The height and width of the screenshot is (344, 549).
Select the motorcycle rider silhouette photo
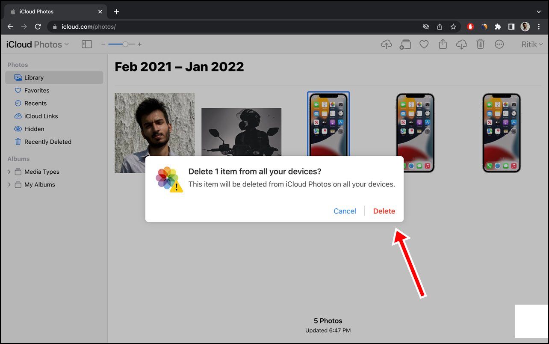tap(241, 132)
